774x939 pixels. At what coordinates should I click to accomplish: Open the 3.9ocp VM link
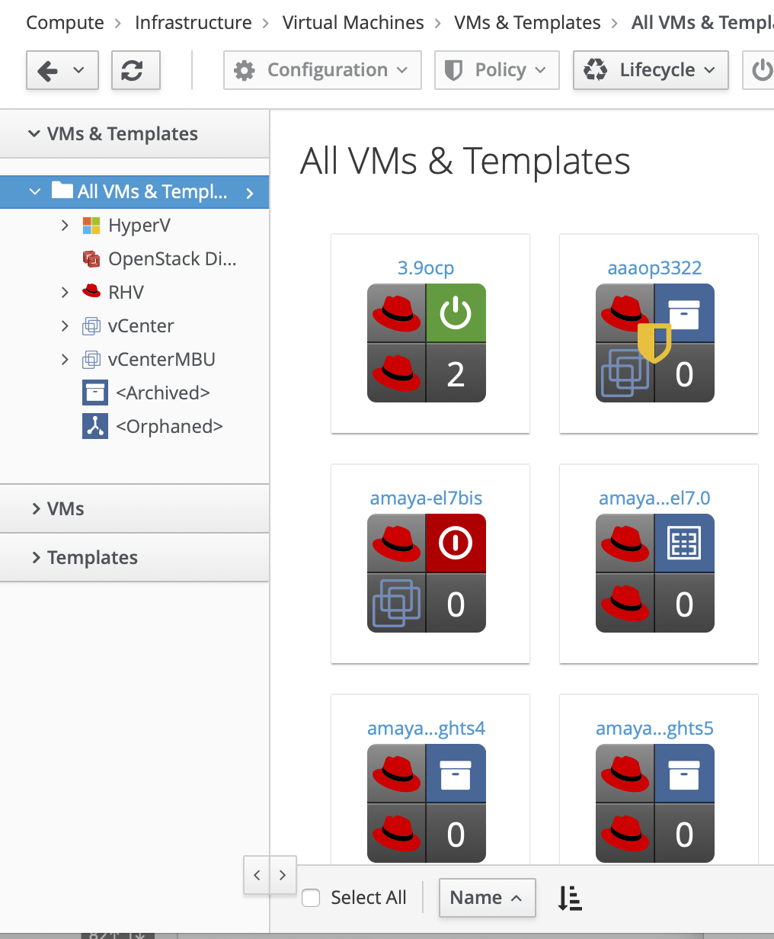click(x=426, y=268)
